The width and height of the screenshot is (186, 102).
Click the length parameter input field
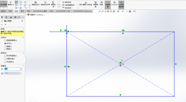pyautogui.click(x=12, y=69)
